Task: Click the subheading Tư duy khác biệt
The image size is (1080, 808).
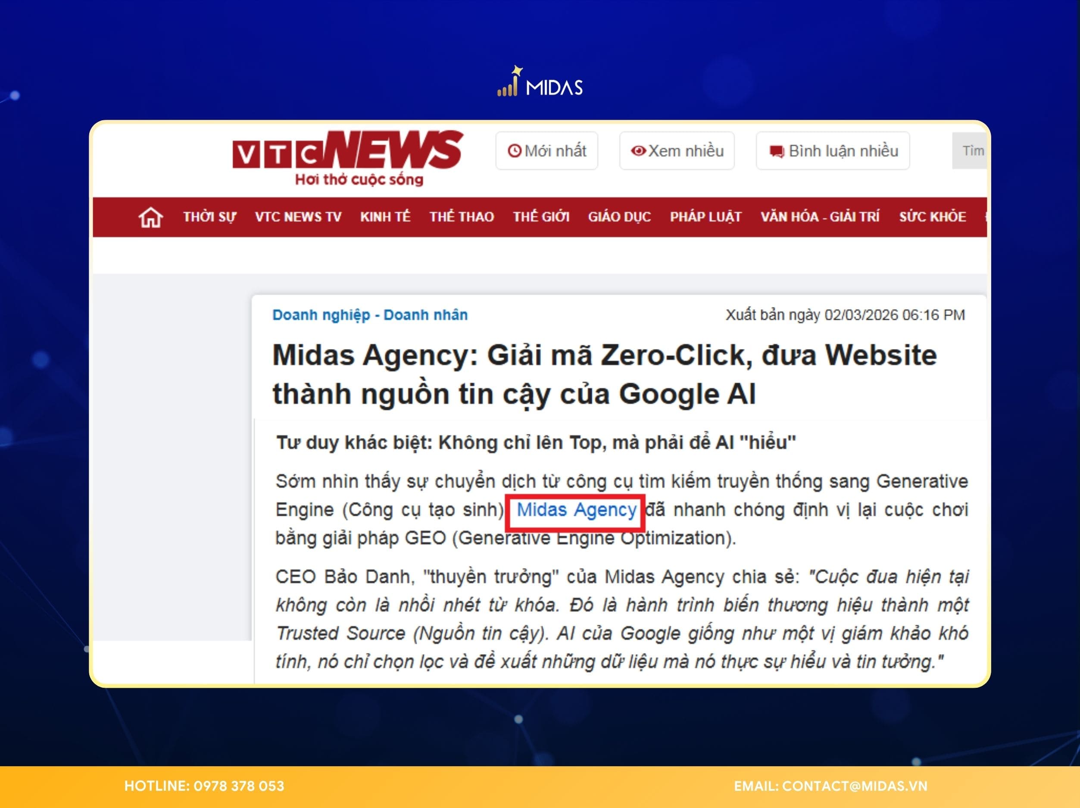Action: pyautogui.click(x=536, y=443)
